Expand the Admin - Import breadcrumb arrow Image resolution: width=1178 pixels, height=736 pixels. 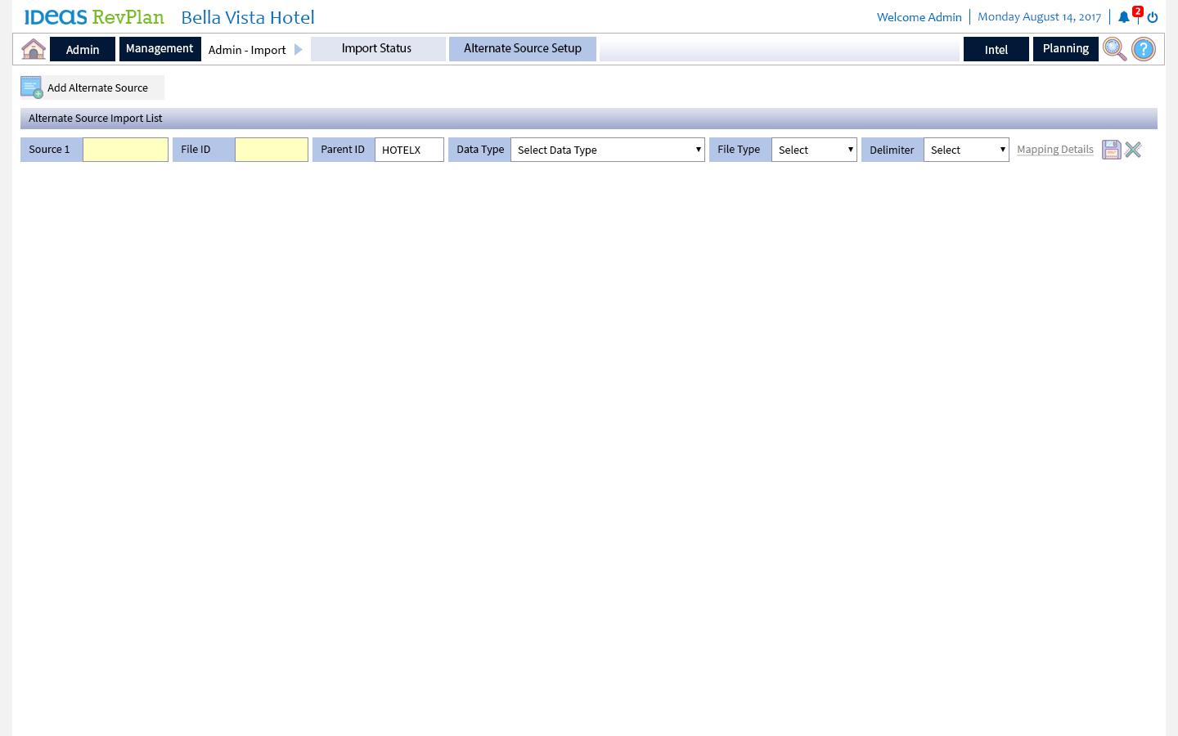point(299,50)
